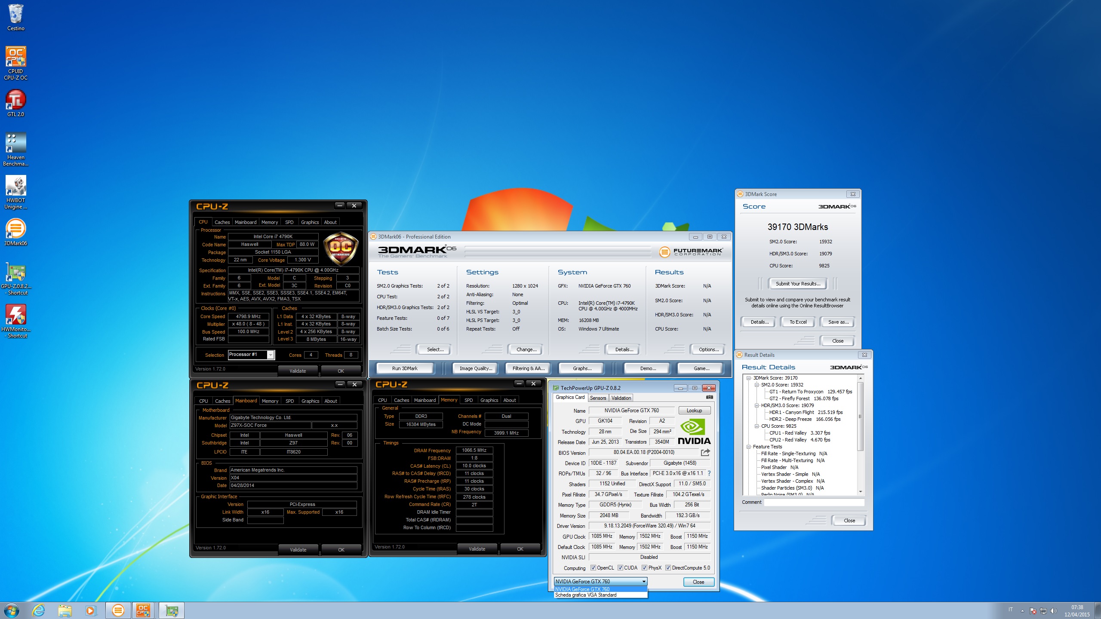
Task: Click Show Desktop strip at taskbar end
Action: coord(1098,610)
